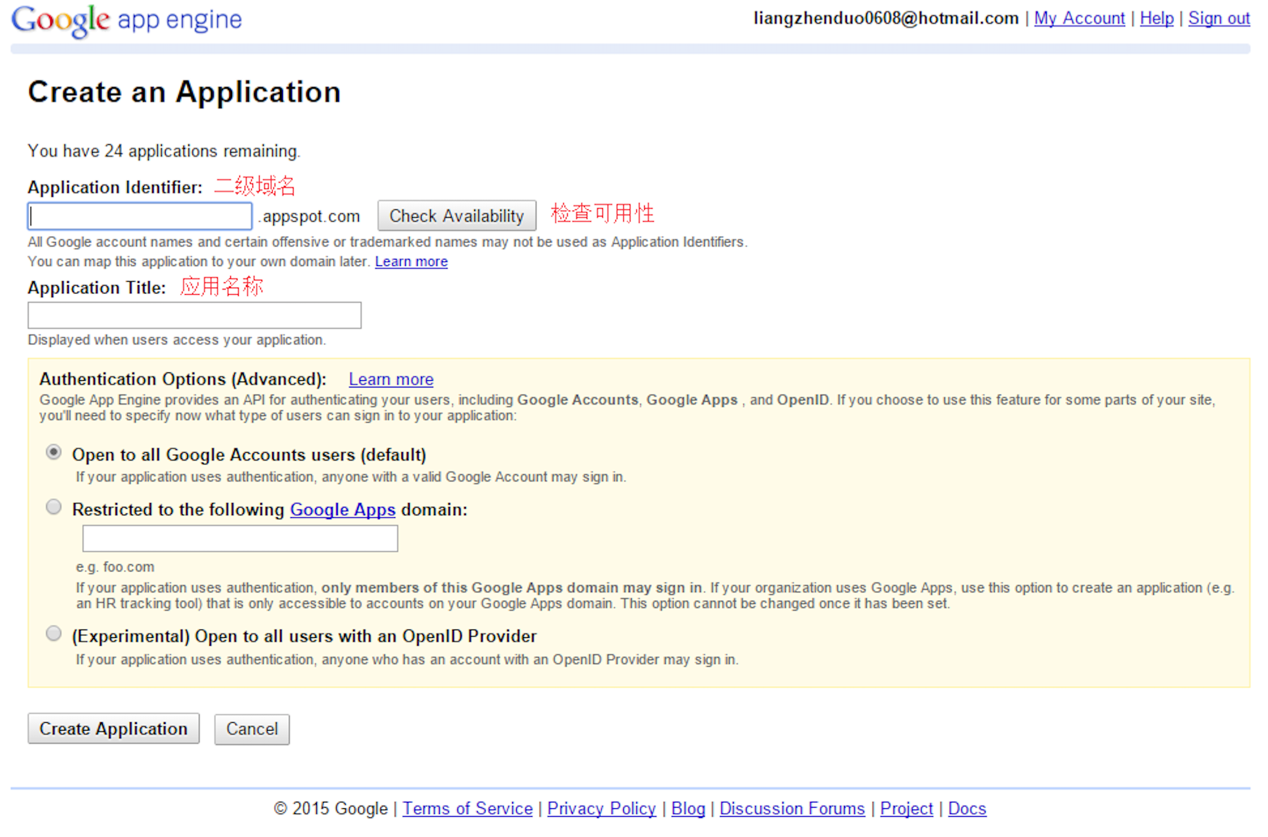Open the My Account link
The height and width of the screenshot is (837, 1268).
pyautogui.click(x=1080, y=19)
